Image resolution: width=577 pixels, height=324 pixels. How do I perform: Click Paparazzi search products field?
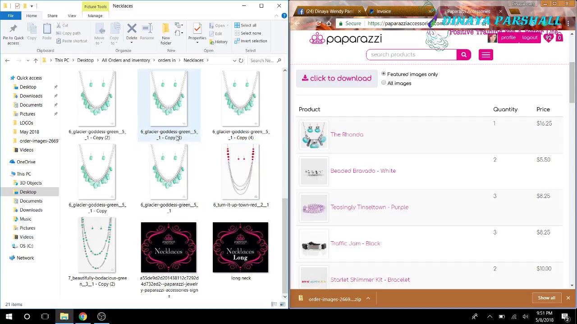pos(411,54)
